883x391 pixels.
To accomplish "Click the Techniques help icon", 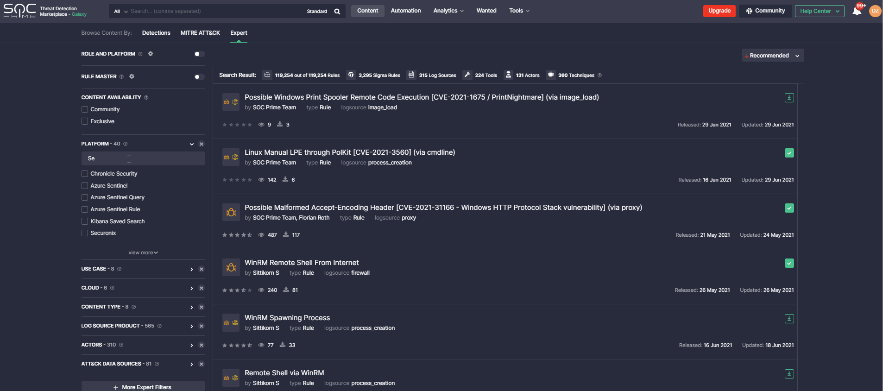I will point(599,76).
